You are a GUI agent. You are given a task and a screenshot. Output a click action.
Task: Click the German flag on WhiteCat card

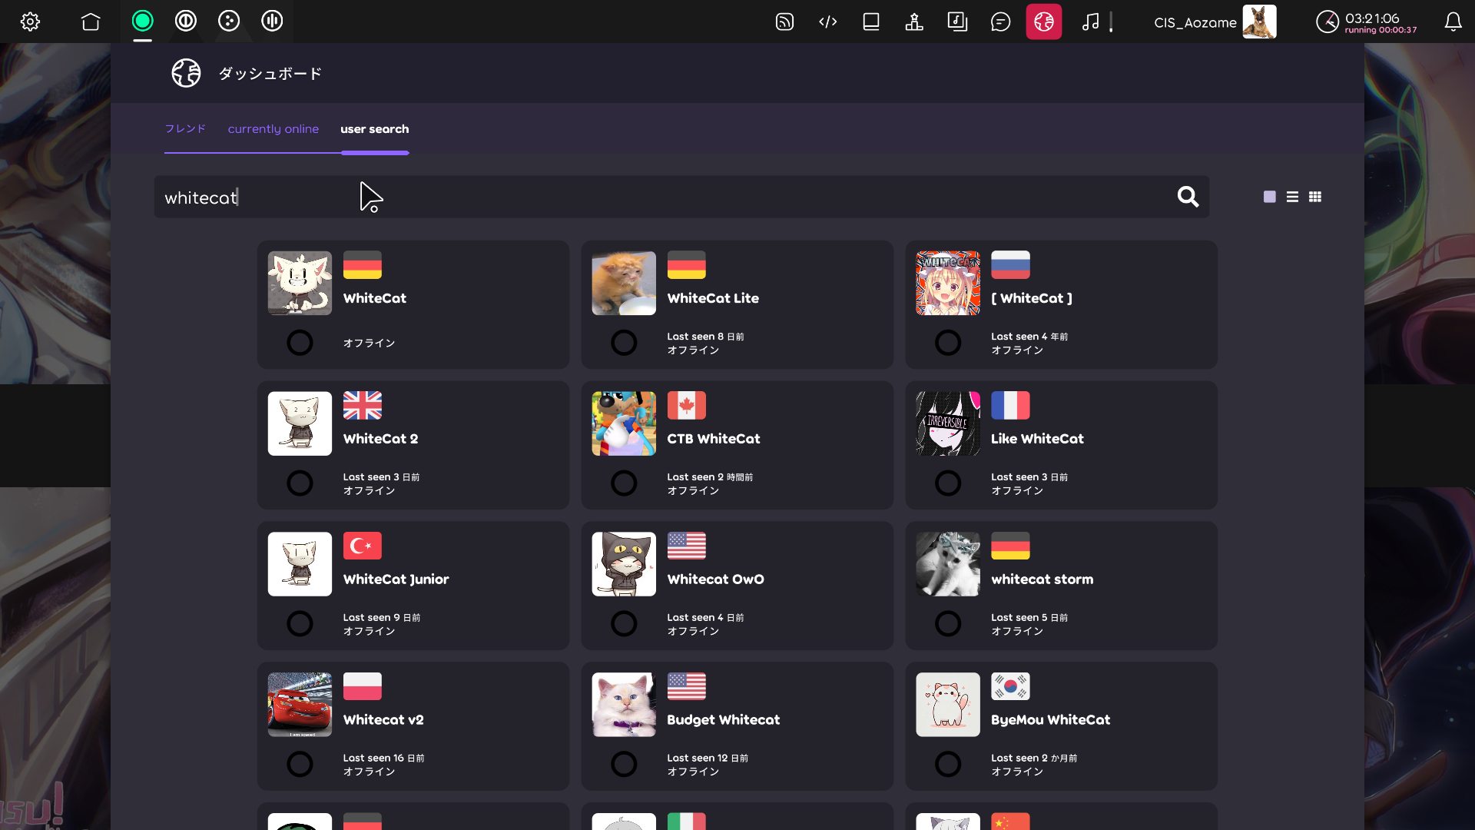pos(363,264)
